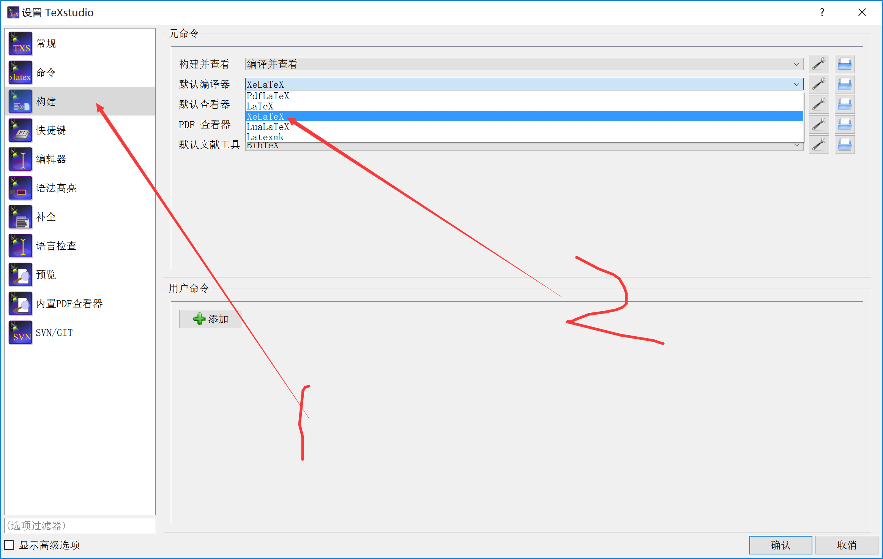Click wrench icon for 默认文献工具 row
883x559 pixels.
click(x=818, y=145)
